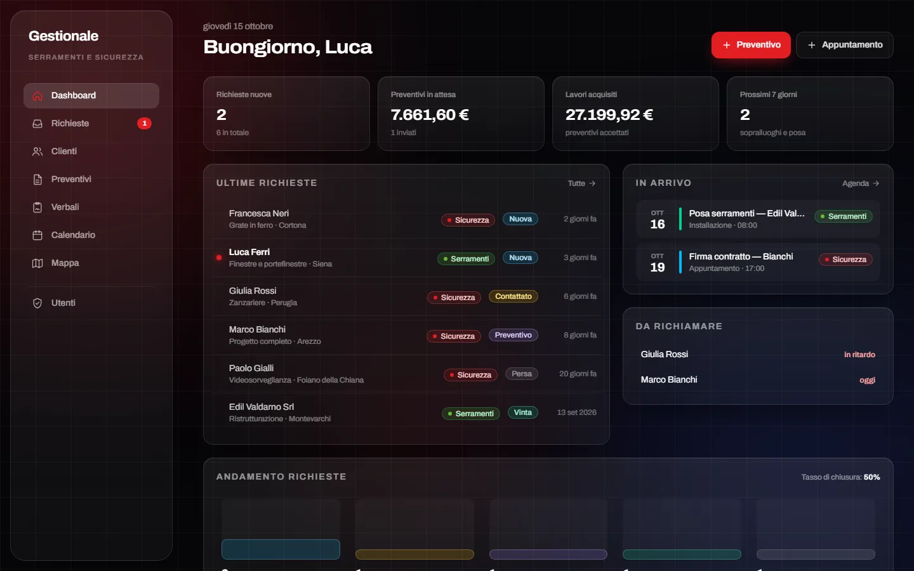The height and width of the screenshot is (571, 914).
Task: Click the Preventivi document icon
Action: click(x=37, y=180)
